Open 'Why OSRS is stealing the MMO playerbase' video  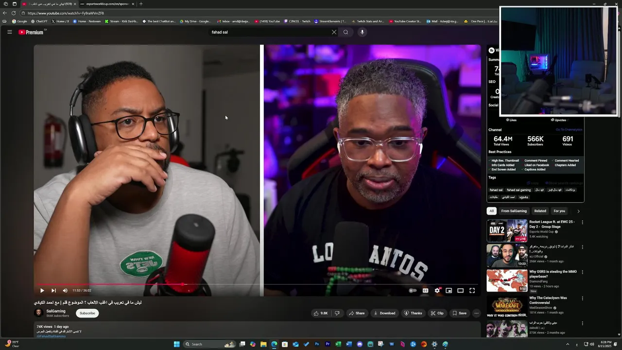point(553,274)
